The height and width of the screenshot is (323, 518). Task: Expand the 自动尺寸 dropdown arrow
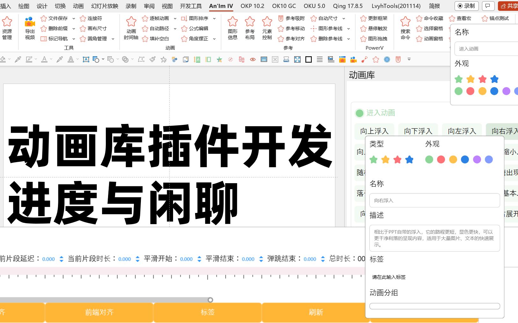click(344, 18)
